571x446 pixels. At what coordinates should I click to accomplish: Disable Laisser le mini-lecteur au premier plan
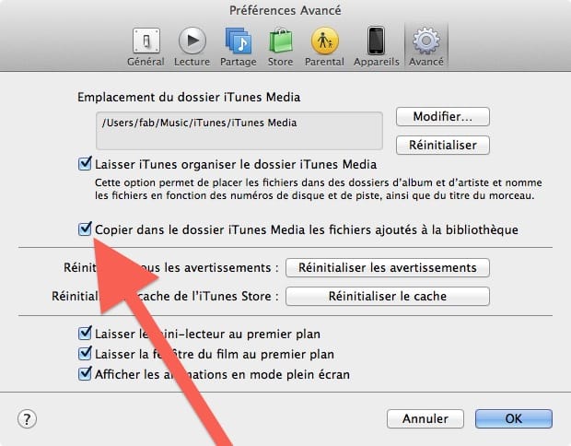tap(85, 333)
